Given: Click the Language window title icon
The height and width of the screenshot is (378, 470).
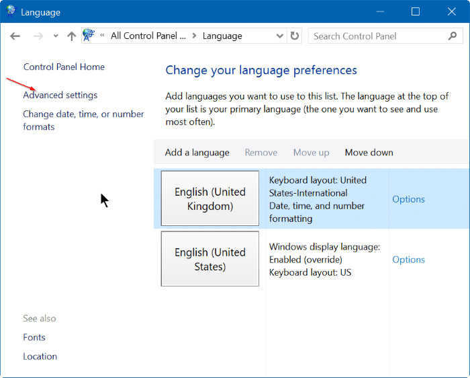Looking at the screenshot, I should (11, 11).
